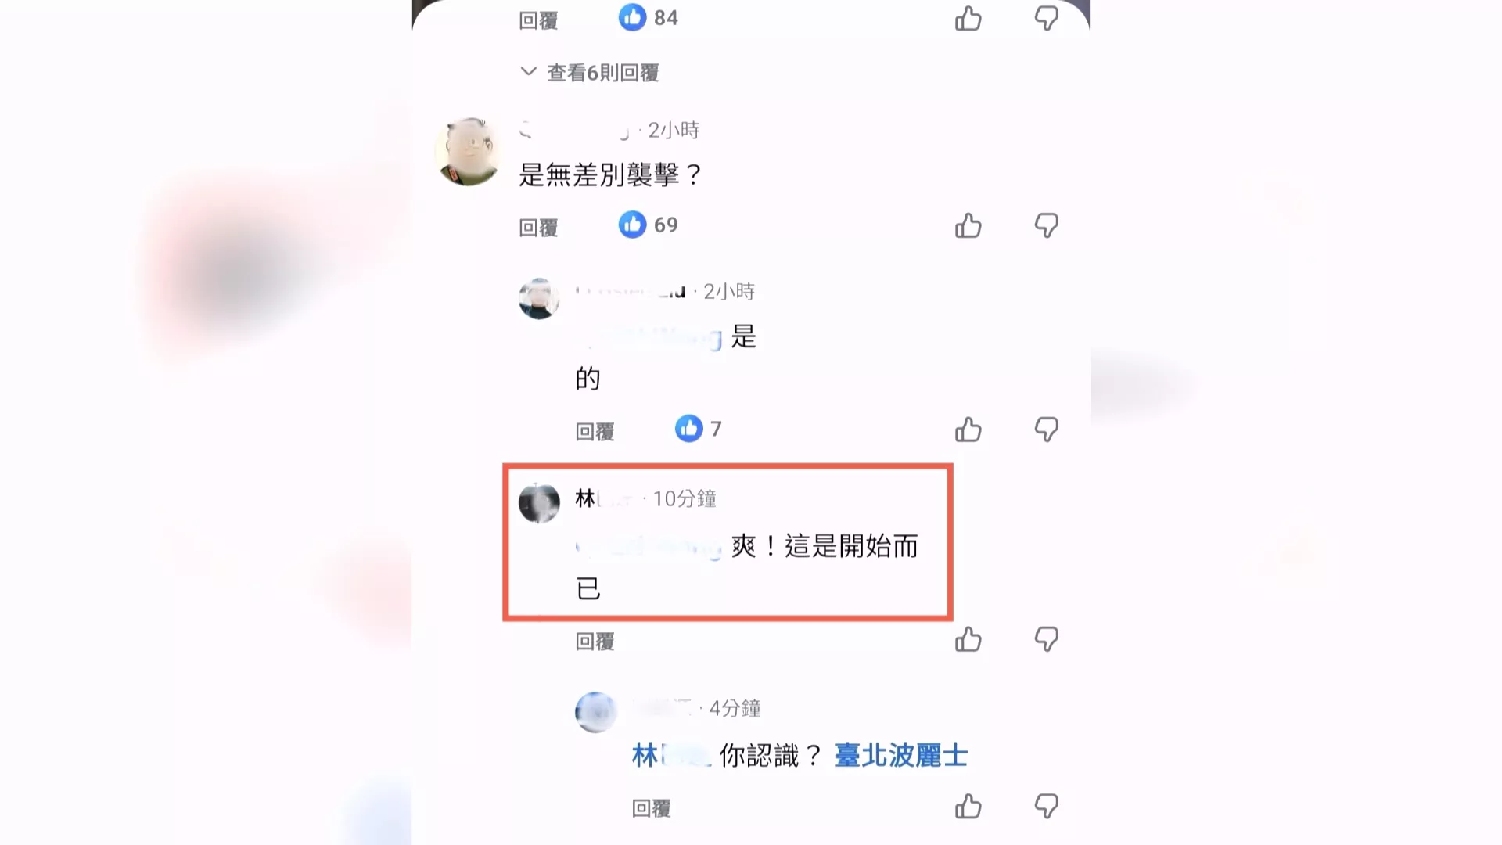Dislike the comment 是無差別襲擊？
1502x845 pixels.
click(x=1046, y=226)
